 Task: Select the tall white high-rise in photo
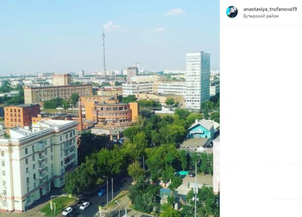(x=198, y=80)
